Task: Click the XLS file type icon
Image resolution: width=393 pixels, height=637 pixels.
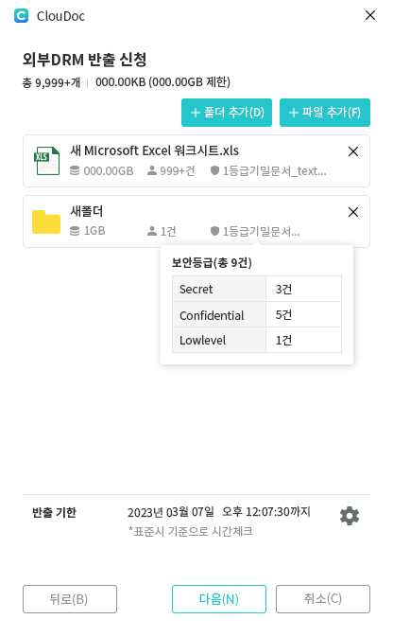Action: point(46,161)
